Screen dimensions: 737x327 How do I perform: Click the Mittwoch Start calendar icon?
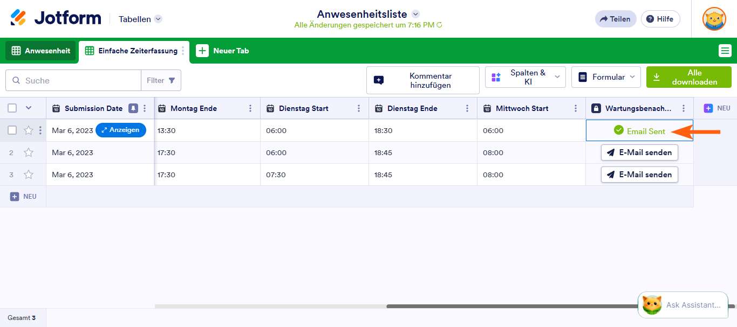click(487, 108)
